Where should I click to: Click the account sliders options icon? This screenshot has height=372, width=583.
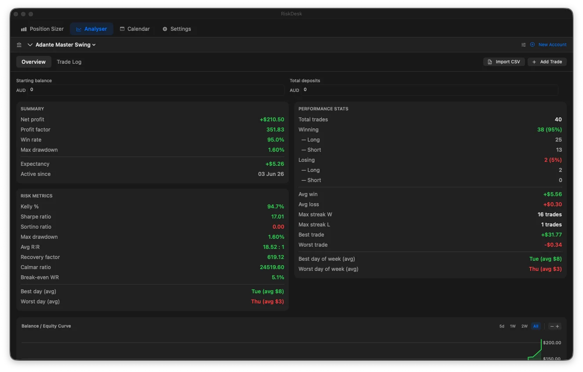tap(524, 45)
